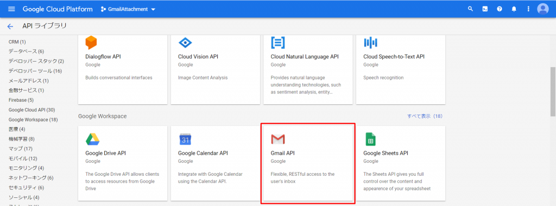Open the Dialogflow API card title
Image resolution: width=556 pixels, height=206 pixels.
pyautogui.click(x=103, y=57)
